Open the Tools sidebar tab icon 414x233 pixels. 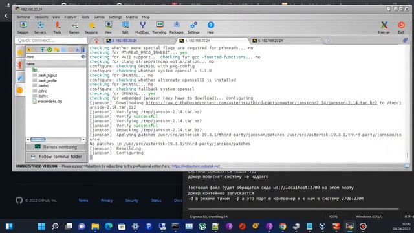pos(20,65)
